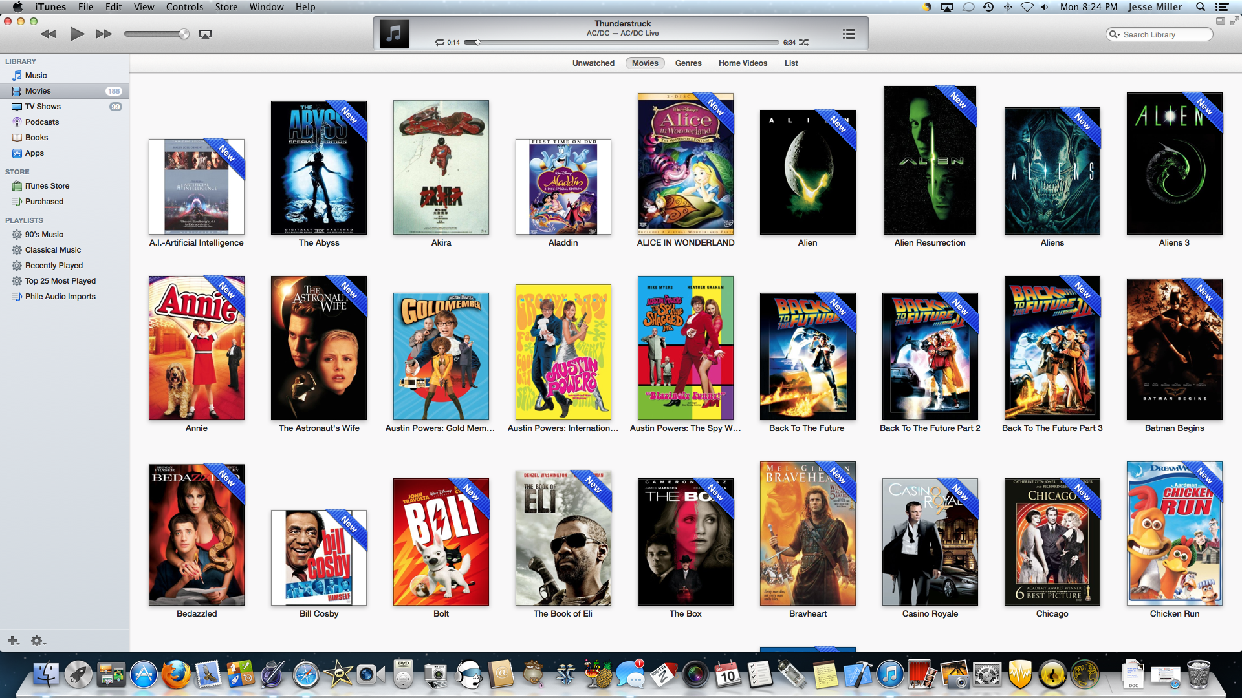This screenshot has width=1242, height=698.
Task: Select the Bolt movie poster
Action: point(441,542)
